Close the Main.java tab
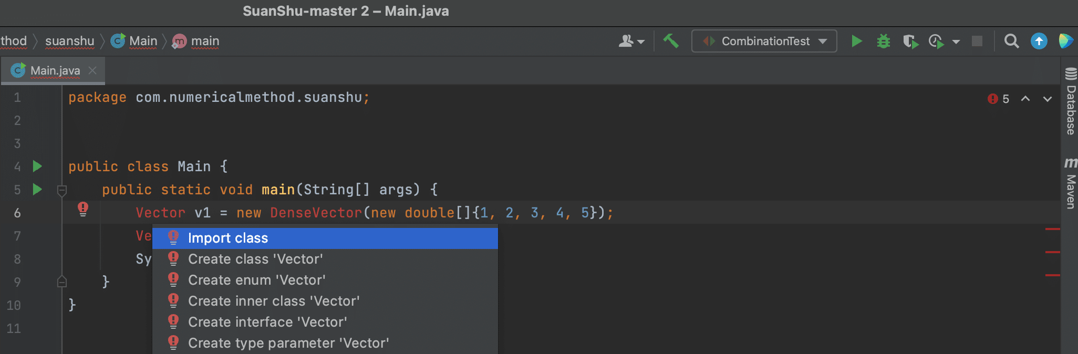 tap(92, 70)
